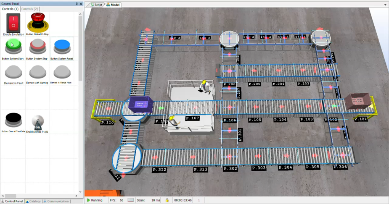389x204 pixels.
Task: Click the Element with Warning indicator
Action: [38, 72]
